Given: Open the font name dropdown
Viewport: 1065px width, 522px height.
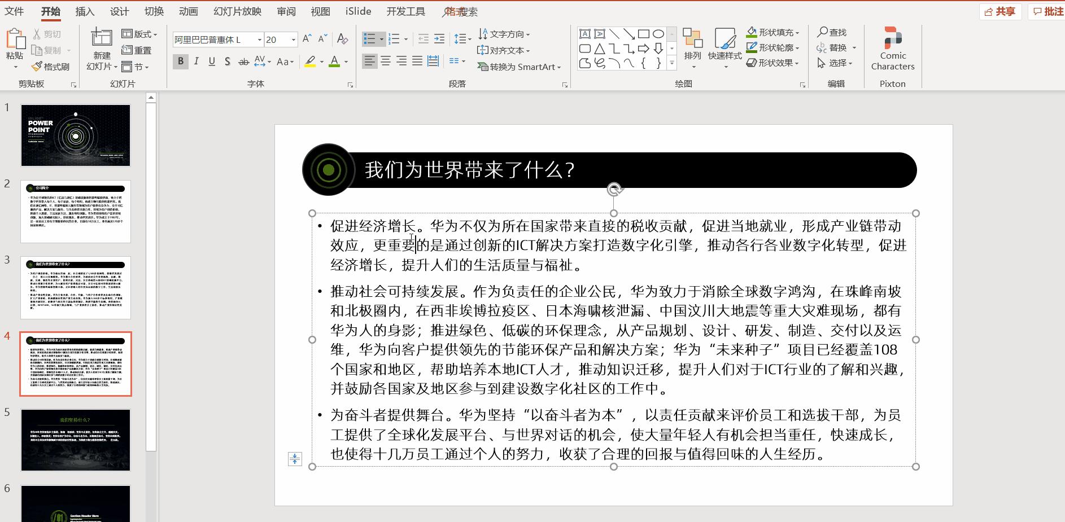Looking at the screenshot, I should tap(260, 40).
